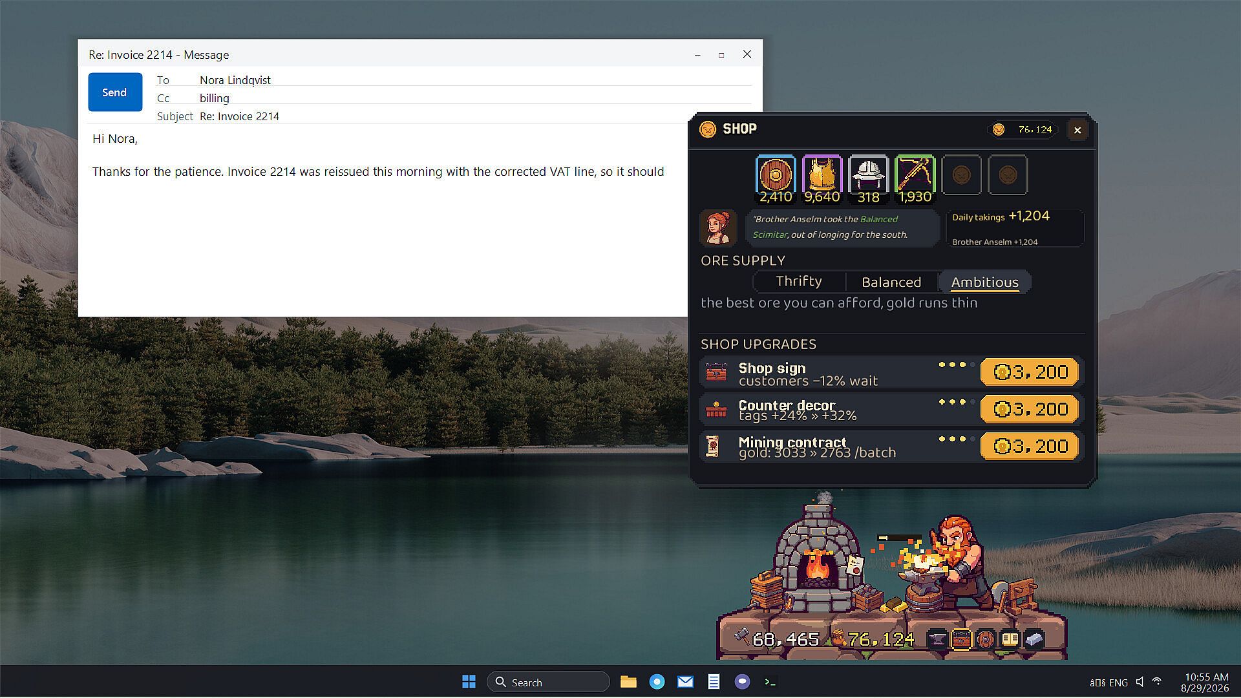Screen dimensions: 1241x698
Task: Click the Cc field containing billing
Action: click(x=475, y=98)
